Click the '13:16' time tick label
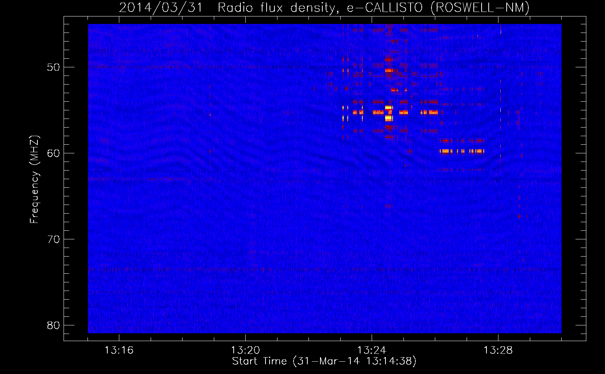The height and width of the screenshot is (374, 605). click(119, 350)
